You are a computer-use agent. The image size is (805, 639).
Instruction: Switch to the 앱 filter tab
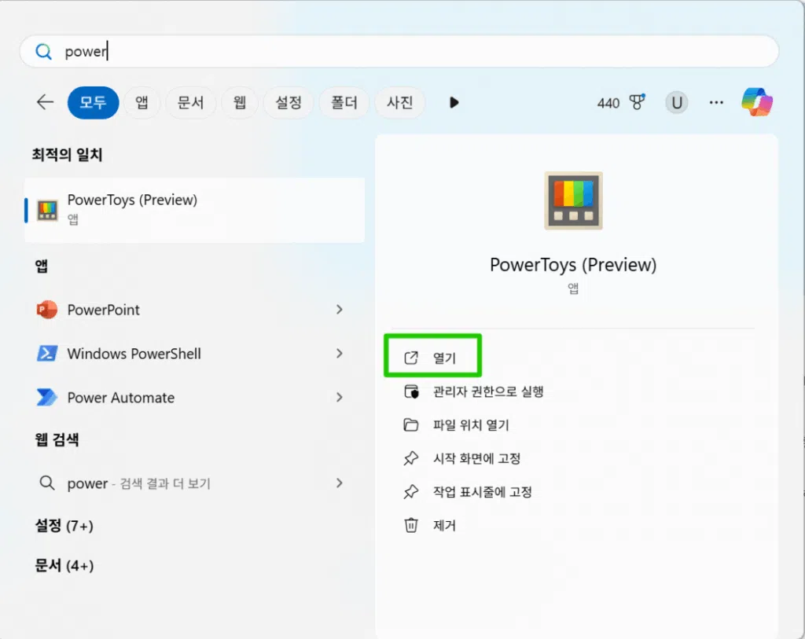(142, 102)
